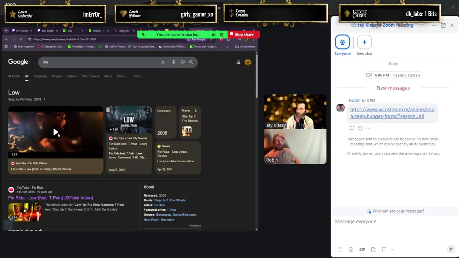Viewport: 459px width, 258px height.
Task: Show overflow bookmarks chevron
Action: point(227,47)
